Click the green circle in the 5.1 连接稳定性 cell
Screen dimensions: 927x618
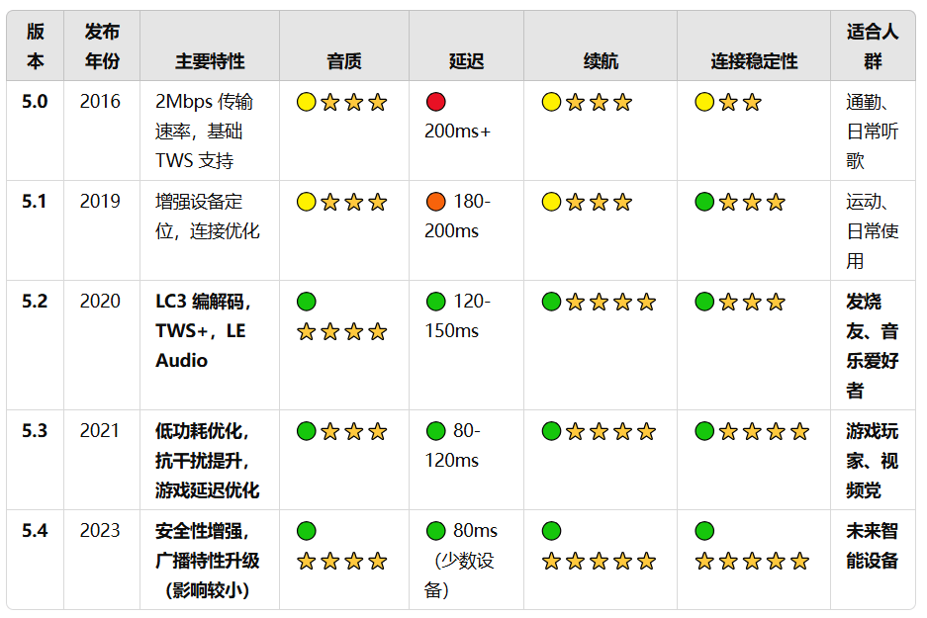[x=704, y=202]
